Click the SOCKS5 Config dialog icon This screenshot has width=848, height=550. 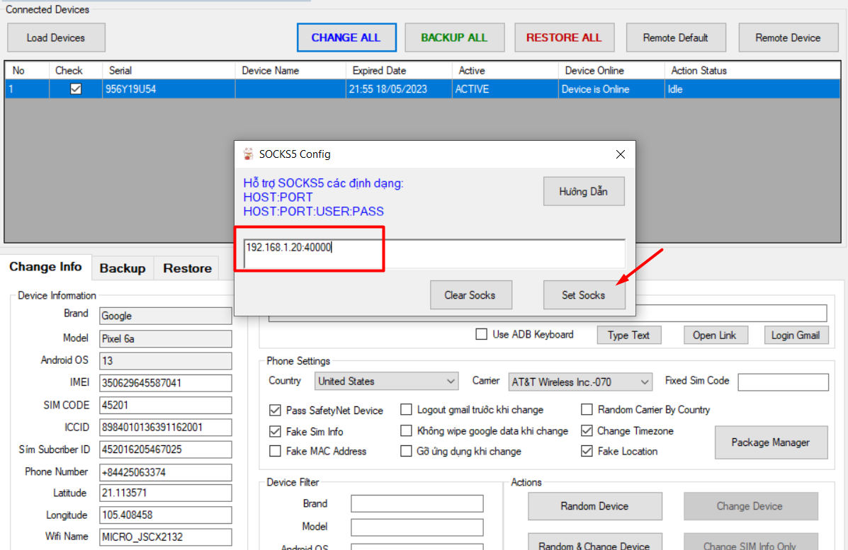[x=248, y=154]
